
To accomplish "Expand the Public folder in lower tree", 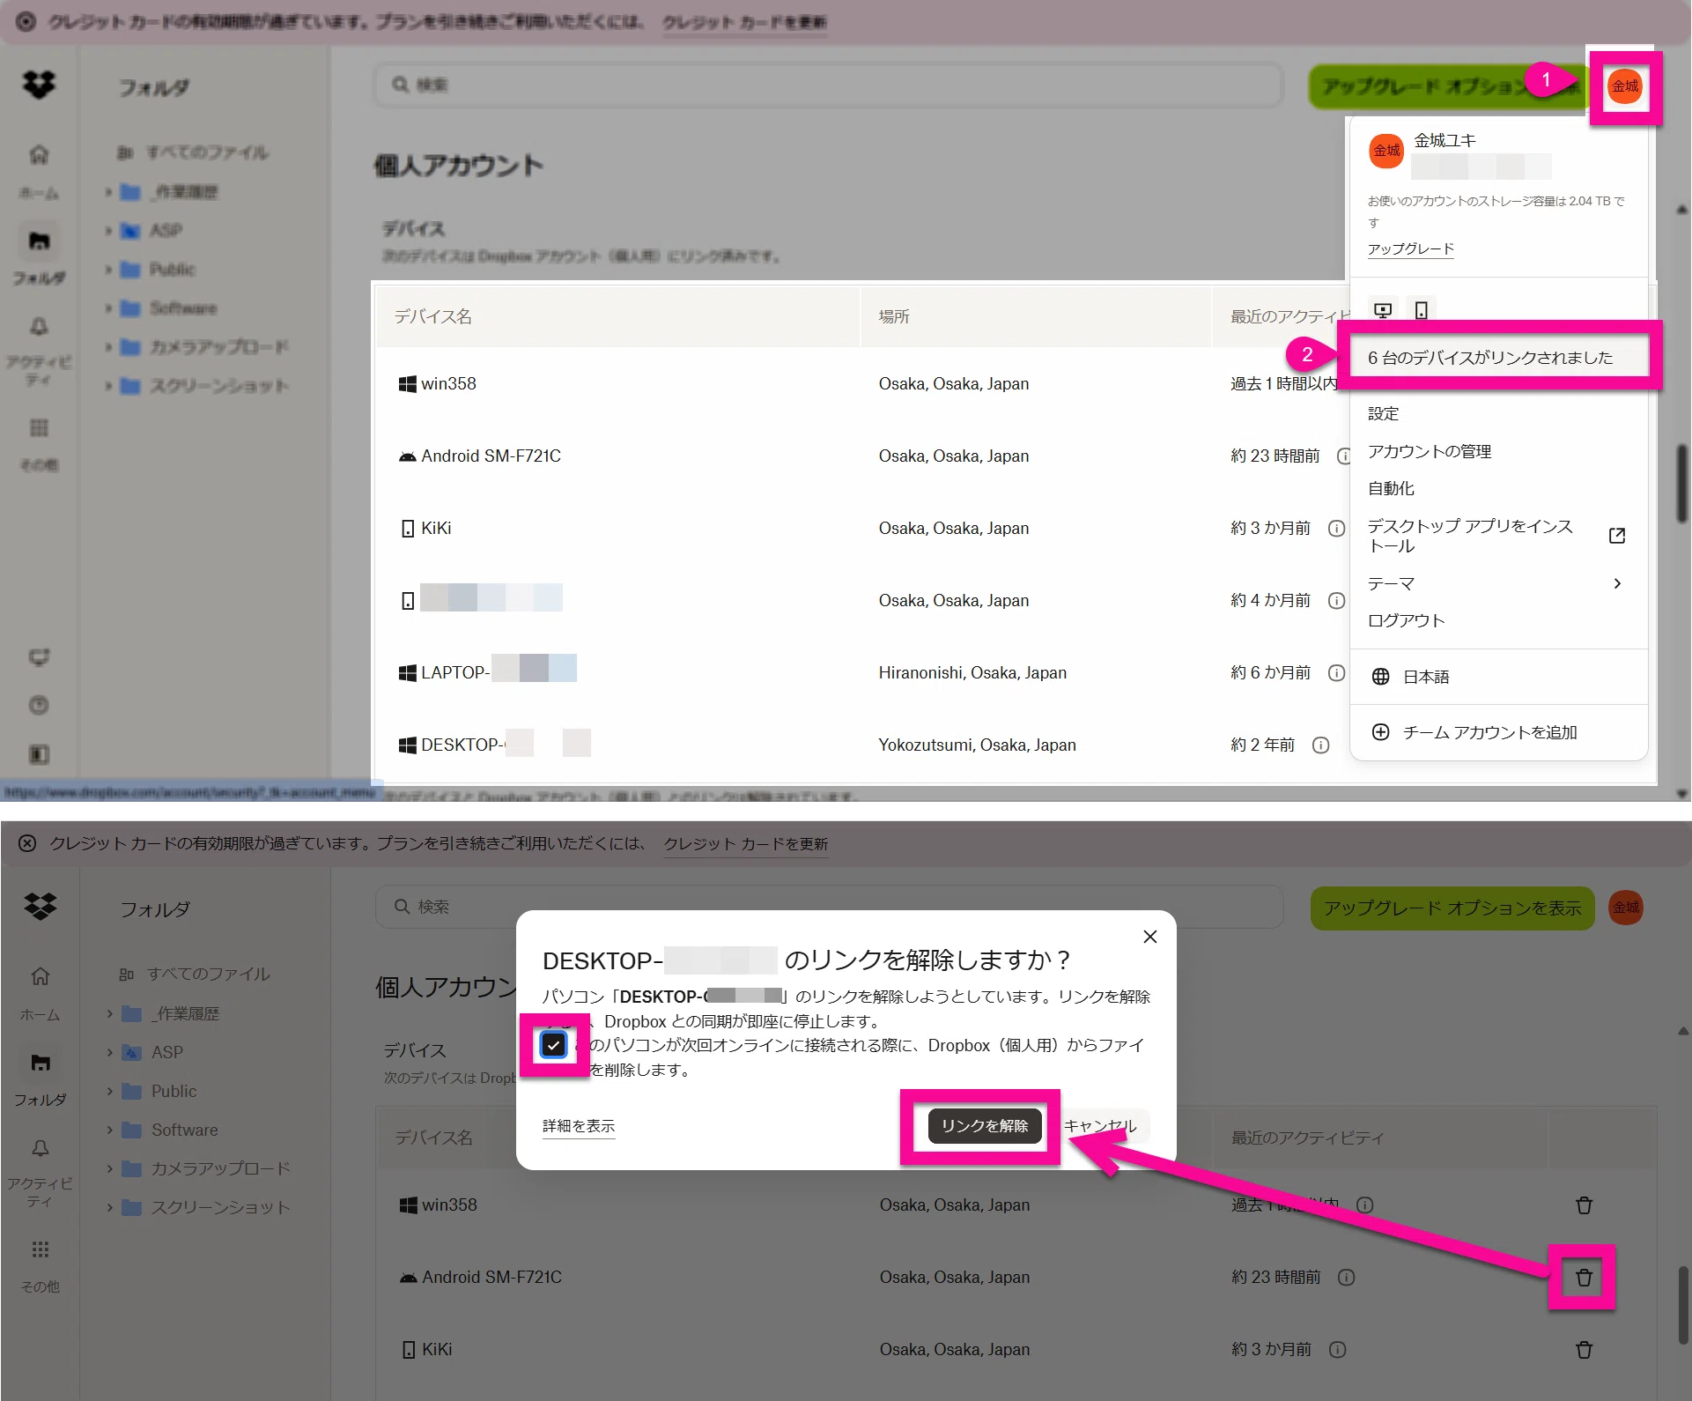I will [109, 1092].
